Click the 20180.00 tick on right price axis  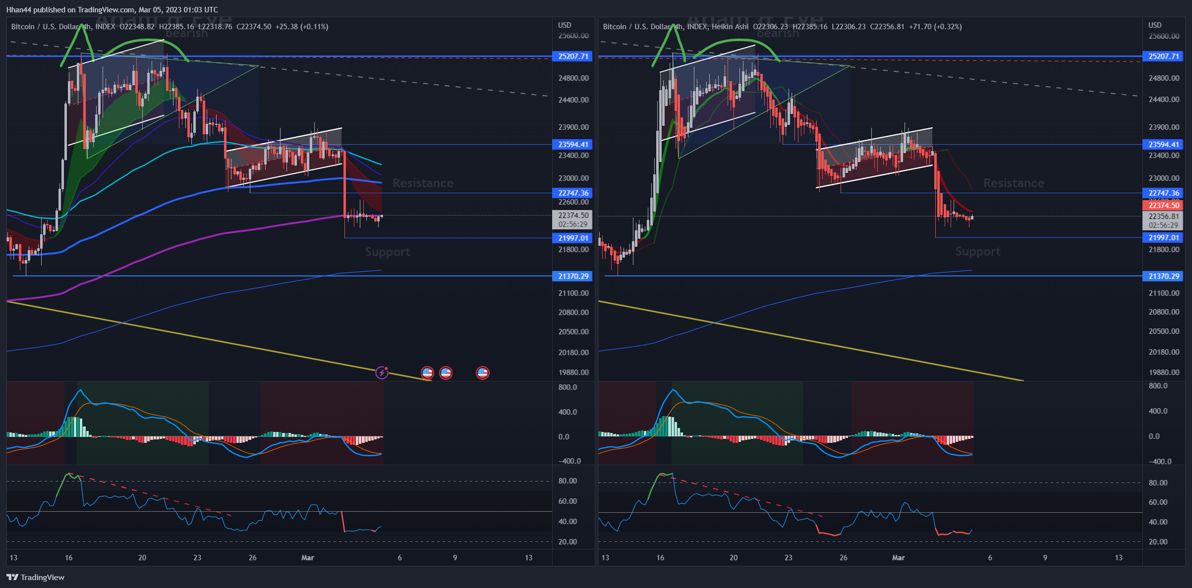[x=1164, y=352]
